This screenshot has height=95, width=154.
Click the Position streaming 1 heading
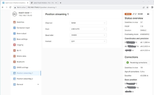(x=57, y=14)
